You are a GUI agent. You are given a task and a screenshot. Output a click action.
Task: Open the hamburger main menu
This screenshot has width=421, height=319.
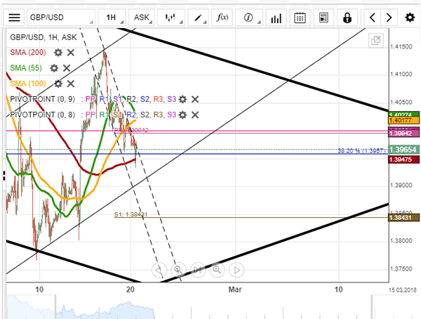pyautogui.click(x=13, y=17)
